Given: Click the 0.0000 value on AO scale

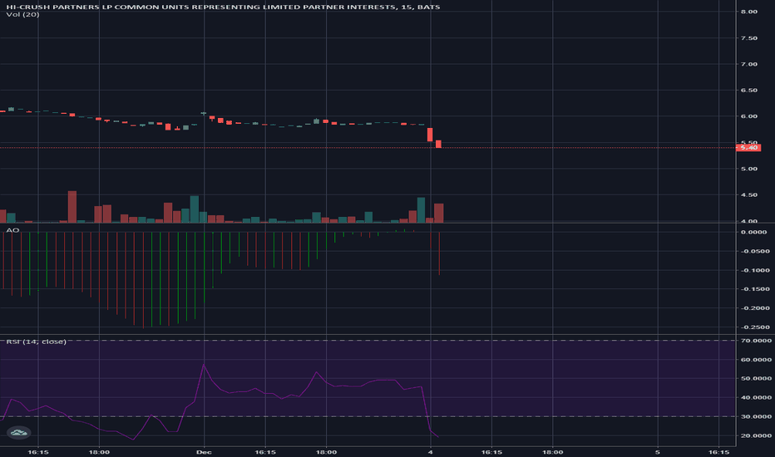Looking at the screenshot, I should (x=754, y=232).
